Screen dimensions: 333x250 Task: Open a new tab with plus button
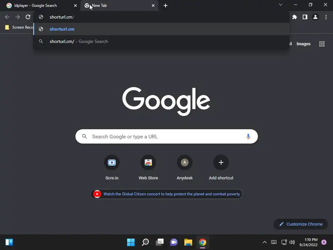click(166, 6)
